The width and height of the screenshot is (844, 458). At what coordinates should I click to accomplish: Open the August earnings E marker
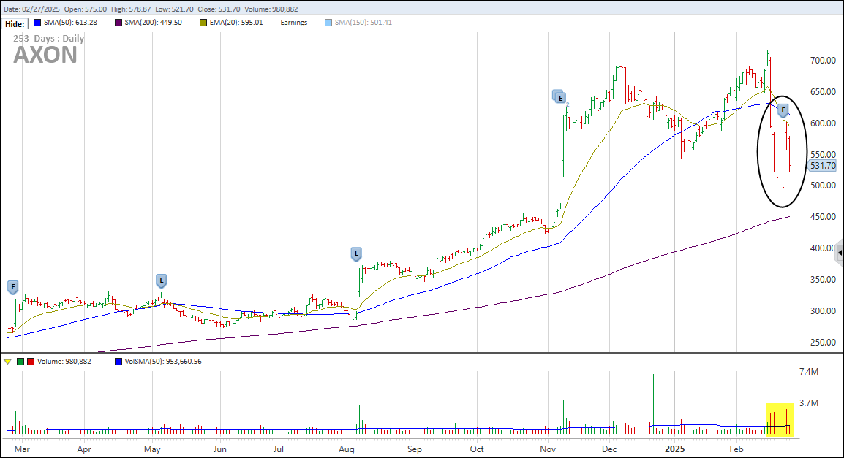click(355, 253)
